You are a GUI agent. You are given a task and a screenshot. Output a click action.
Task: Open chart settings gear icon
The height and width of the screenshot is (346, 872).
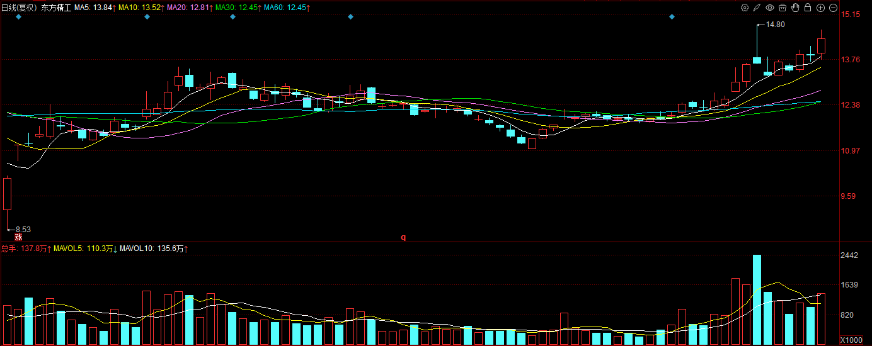[745, 8]
